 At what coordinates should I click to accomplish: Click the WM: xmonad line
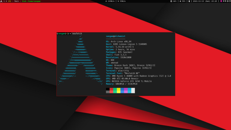[112, 63]
